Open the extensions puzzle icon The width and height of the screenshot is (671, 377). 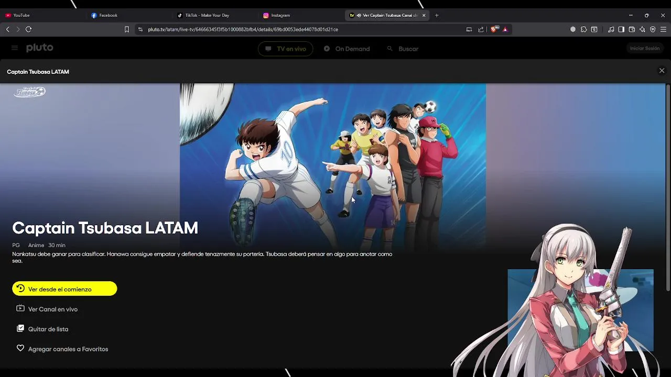pos(583,29)
